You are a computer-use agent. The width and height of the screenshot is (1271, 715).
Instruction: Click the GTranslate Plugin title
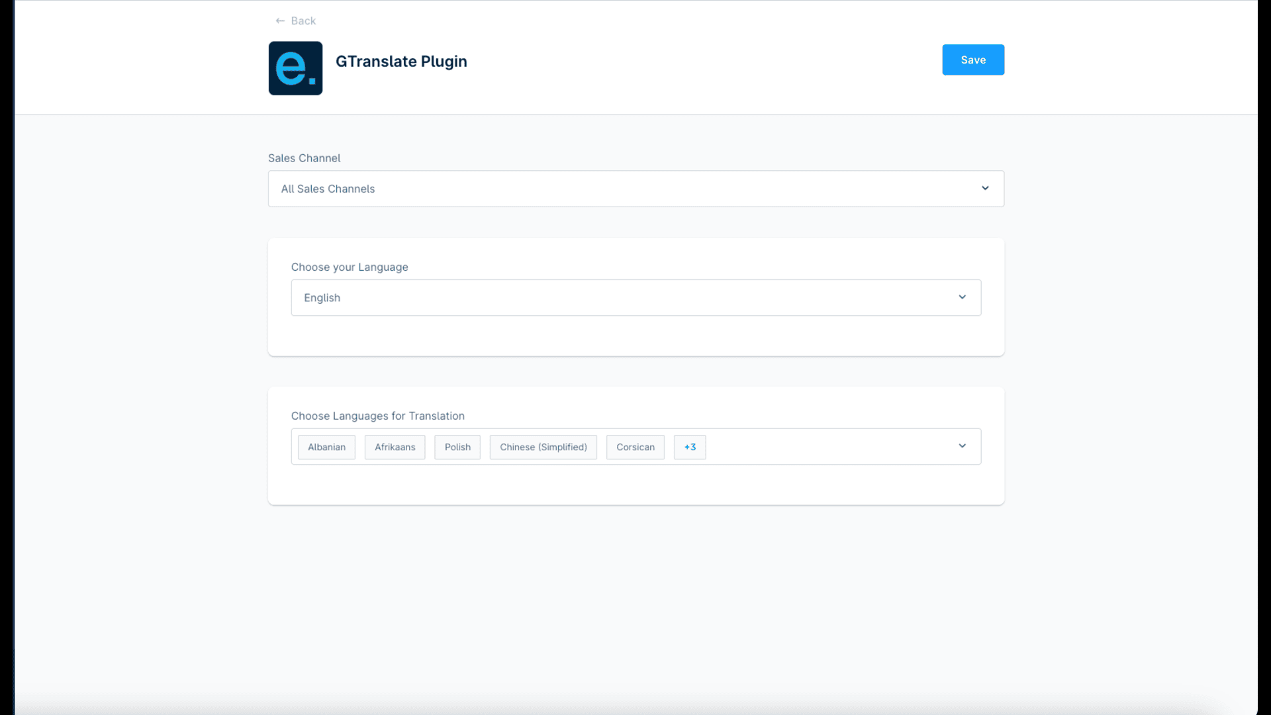tap(401, 62)
